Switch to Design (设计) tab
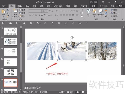 coord(34,6)
